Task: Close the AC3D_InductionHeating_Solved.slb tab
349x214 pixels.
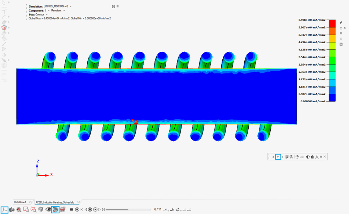Action: (x=78, y=202)
